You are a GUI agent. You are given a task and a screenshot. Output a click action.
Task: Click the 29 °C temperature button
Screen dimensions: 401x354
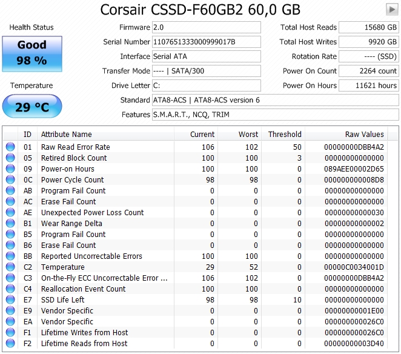click(x=32, y=106)
